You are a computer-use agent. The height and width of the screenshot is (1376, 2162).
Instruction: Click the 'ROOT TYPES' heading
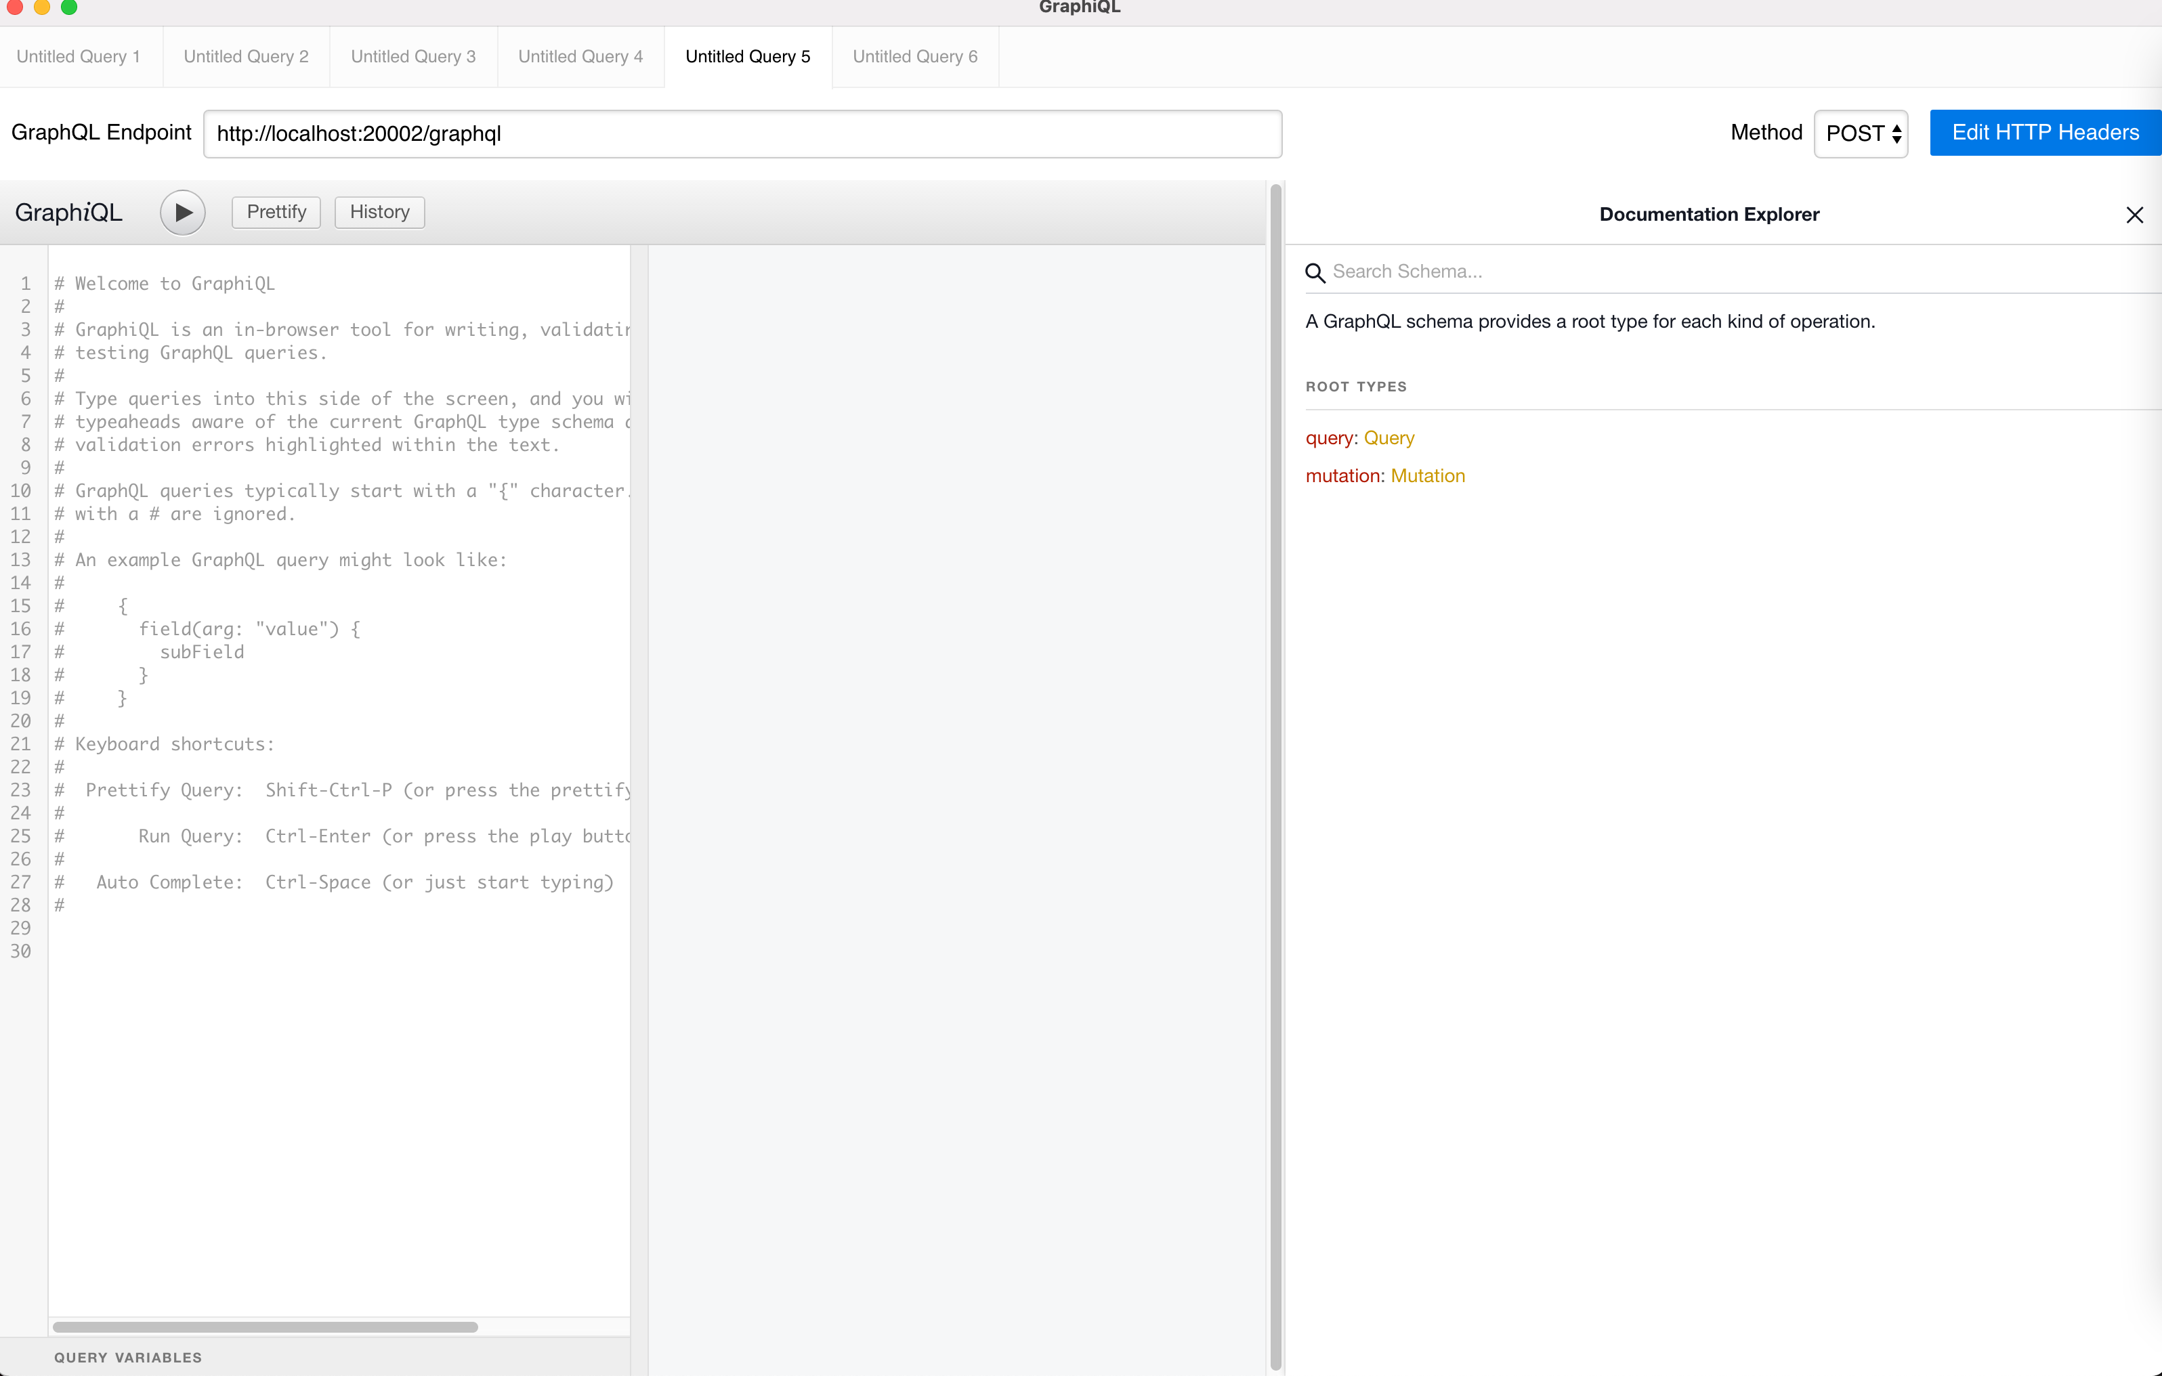pyautogui.click(x=1356, y=387)
